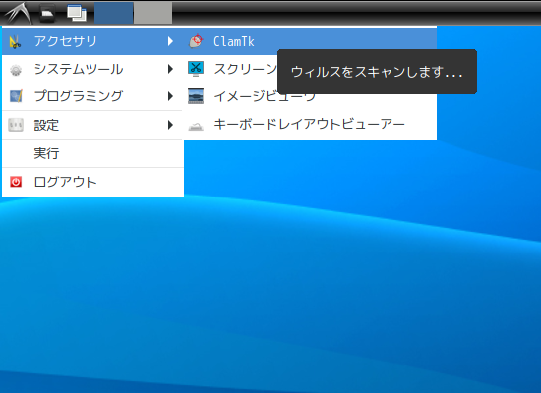
Task: Expand the システムツール submenu arrow
Action: [x=170, y=69]
